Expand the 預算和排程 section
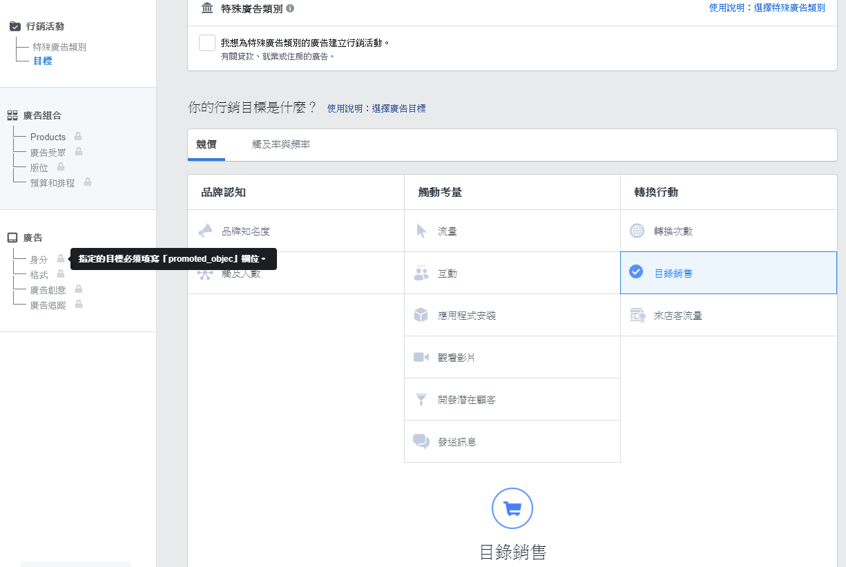This screenshot has height=567, width=846. click(x=53, y=182)
